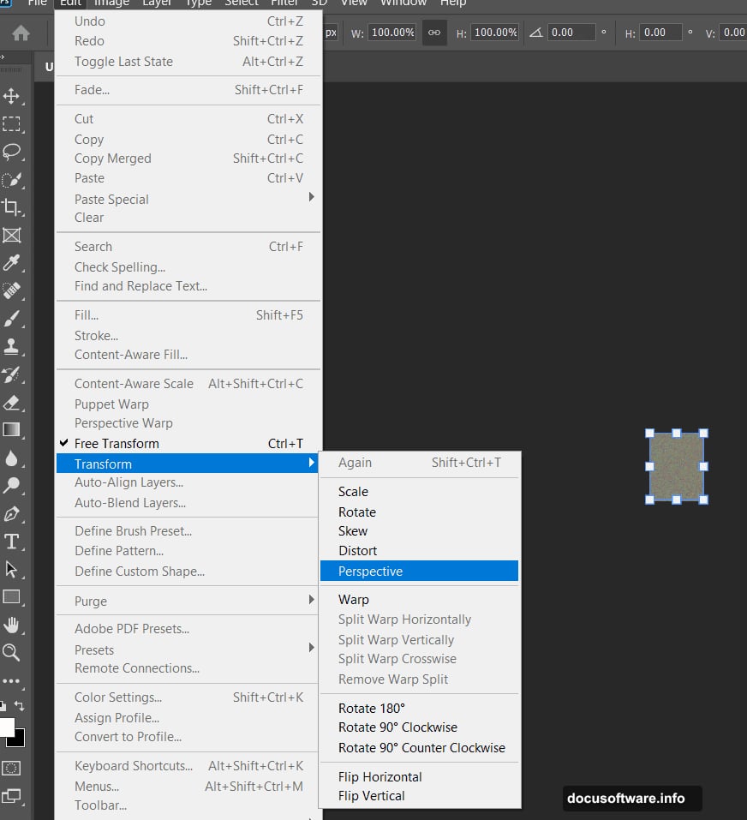Select the Move tool
The image size is (747, 820).
pyautogui.click(x=12, y=96)
